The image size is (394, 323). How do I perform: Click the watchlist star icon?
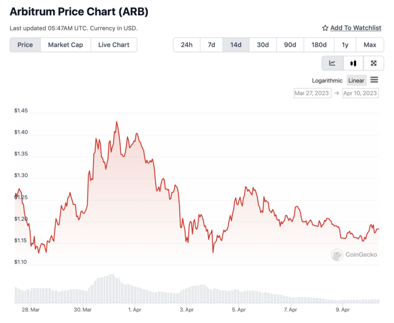[x=325, y=28]
